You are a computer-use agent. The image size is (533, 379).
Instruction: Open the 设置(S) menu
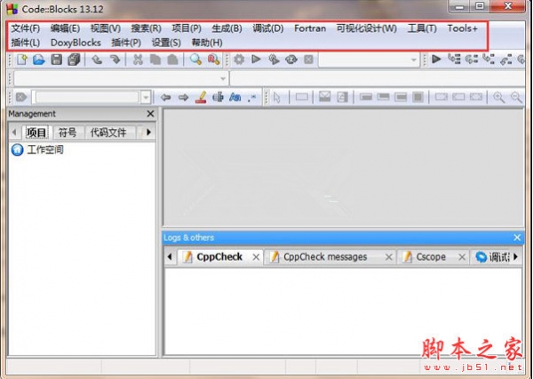point(166,43)
